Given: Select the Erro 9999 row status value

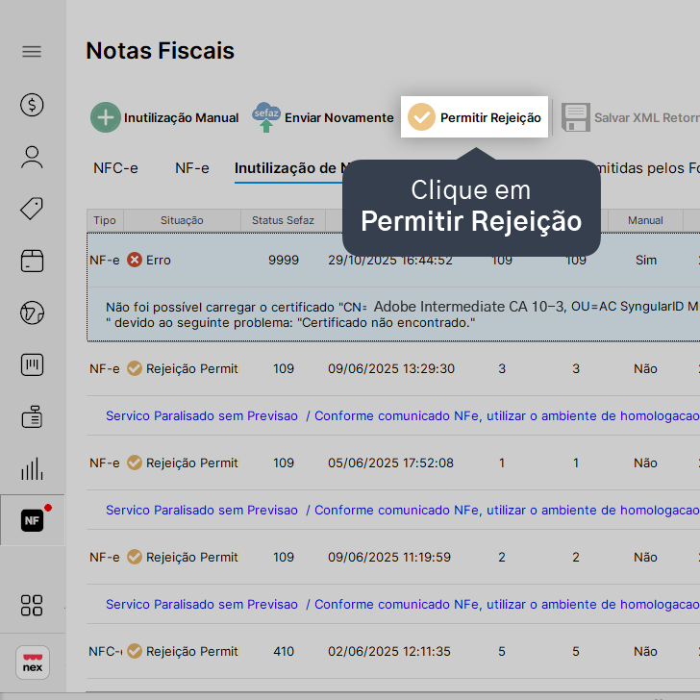Looking at the screenshot, I should (284, 261).
